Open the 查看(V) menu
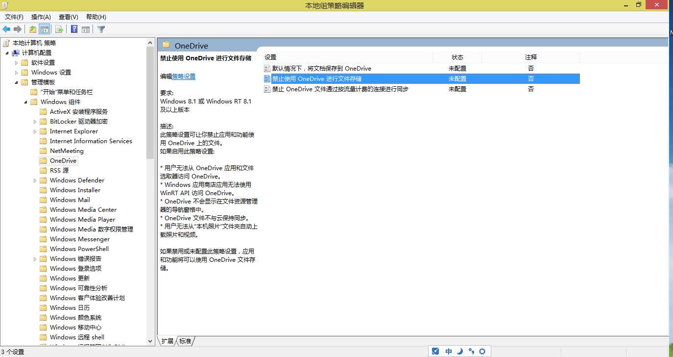Image resolution: width=673 pixels, height=357 pixels. (68, 17)
